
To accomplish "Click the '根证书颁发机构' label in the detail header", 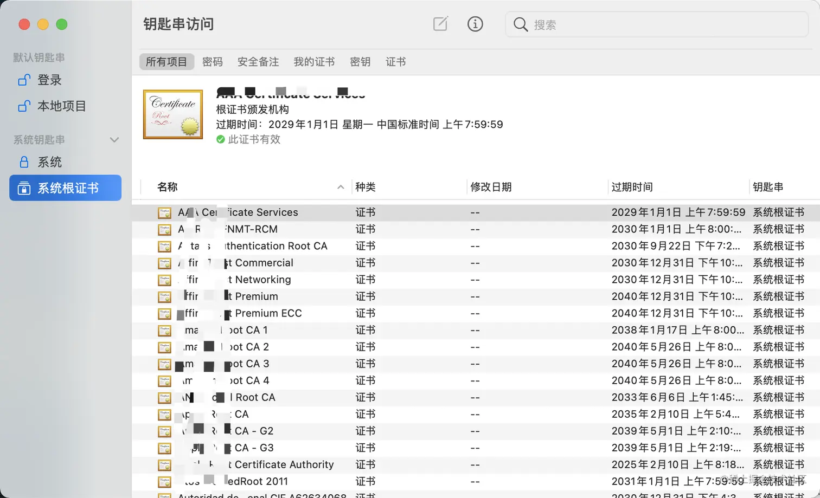I will pos(253,109).
